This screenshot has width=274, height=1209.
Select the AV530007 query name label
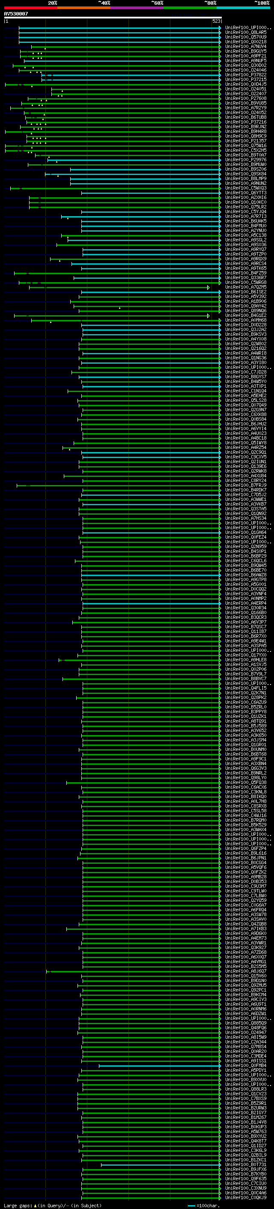[x=16, y=14]
